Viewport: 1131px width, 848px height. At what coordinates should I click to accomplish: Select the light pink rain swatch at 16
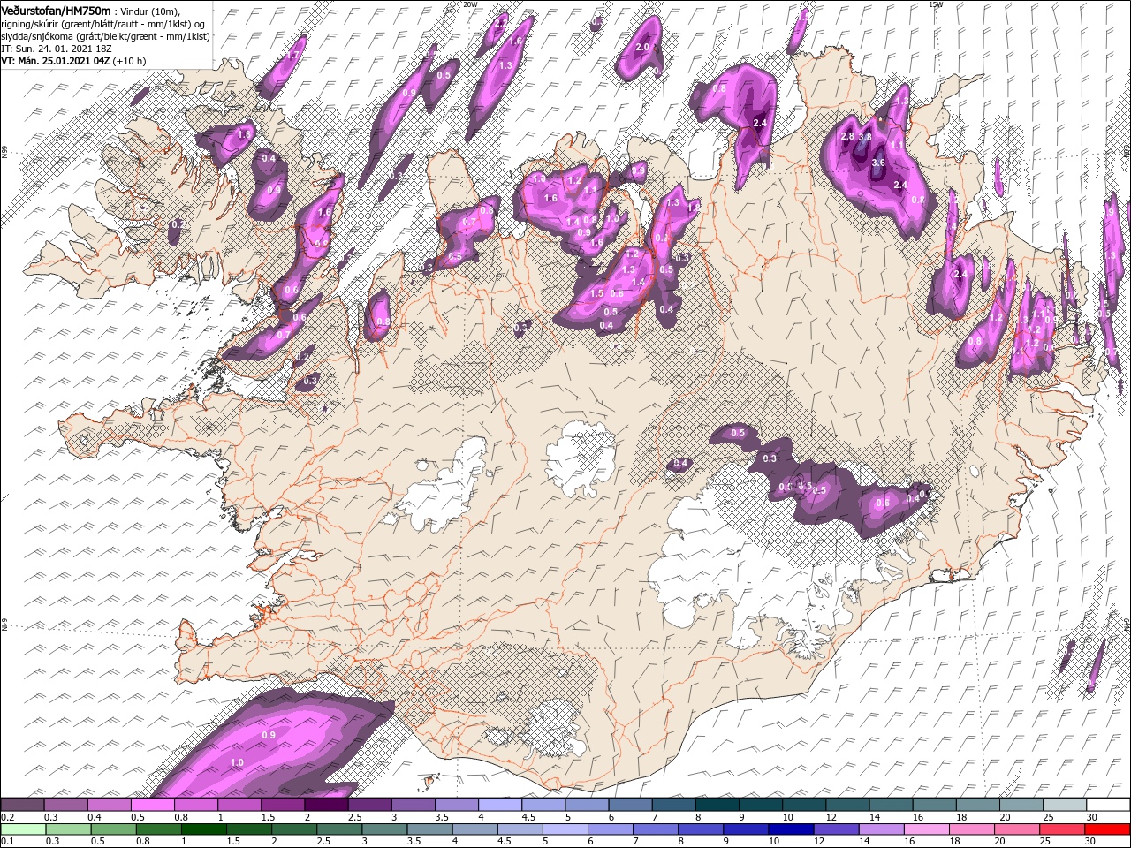(927, 829)
